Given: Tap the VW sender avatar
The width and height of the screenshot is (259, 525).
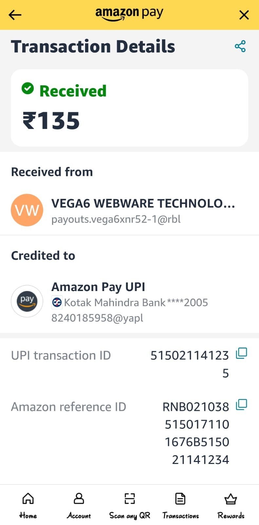Looking at the screenshot, I should click(x=27, y=210).
